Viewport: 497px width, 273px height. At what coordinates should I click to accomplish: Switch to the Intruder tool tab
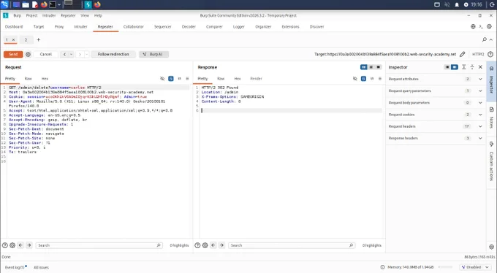(80, 26)
